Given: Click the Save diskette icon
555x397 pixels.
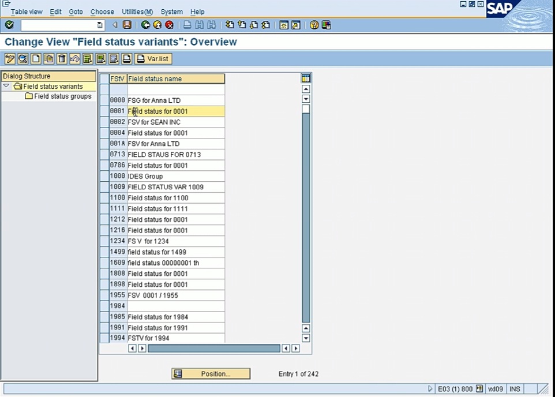Looking at the screenshot, I should (x=127, y=25).
